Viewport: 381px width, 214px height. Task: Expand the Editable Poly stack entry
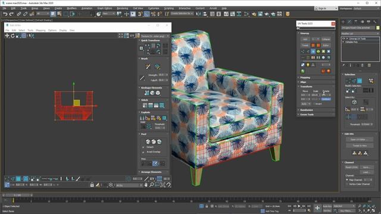pyautogui.click(x=343, y=42)
